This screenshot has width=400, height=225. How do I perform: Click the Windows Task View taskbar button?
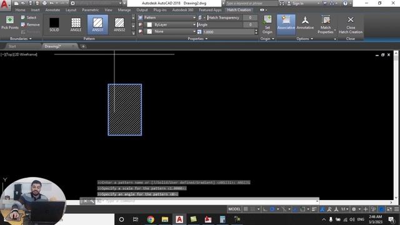pyautogui.click(x=136, y=219)
